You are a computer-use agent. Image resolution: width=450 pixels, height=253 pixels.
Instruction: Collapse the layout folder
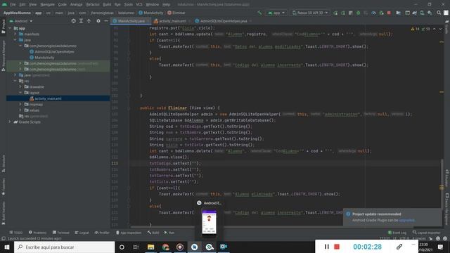pos(20,93)
